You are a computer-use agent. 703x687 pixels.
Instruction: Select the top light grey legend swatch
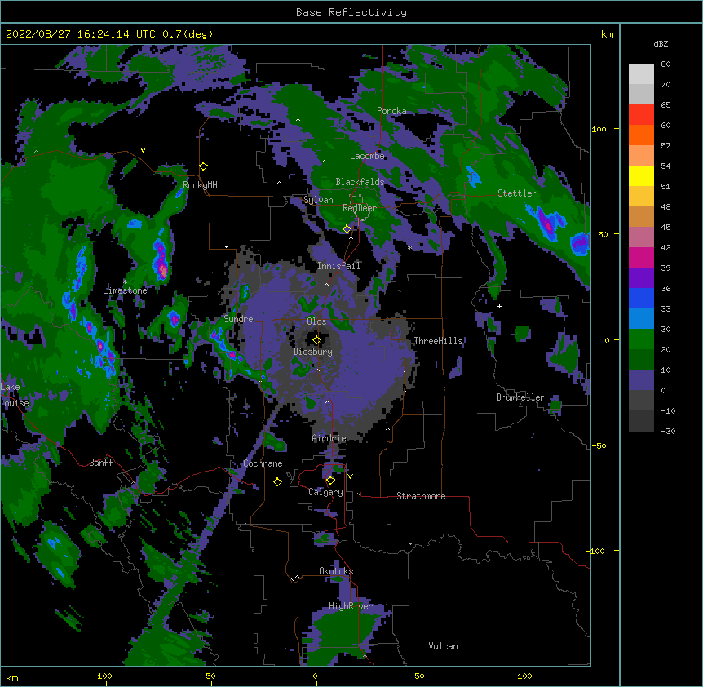(641, 74)
